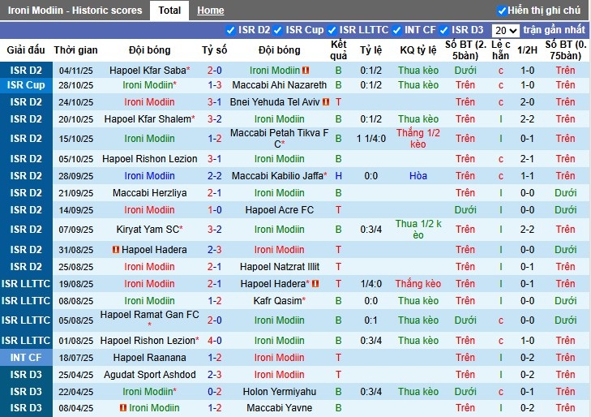Image resolution: width=591 pixels, height=417 pixels.
Task: Uncheck the ISR Cup filter checkbox
Action: tap(278, 30)
